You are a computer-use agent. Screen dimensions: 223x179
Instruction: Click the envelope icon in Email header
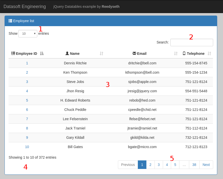134,53
